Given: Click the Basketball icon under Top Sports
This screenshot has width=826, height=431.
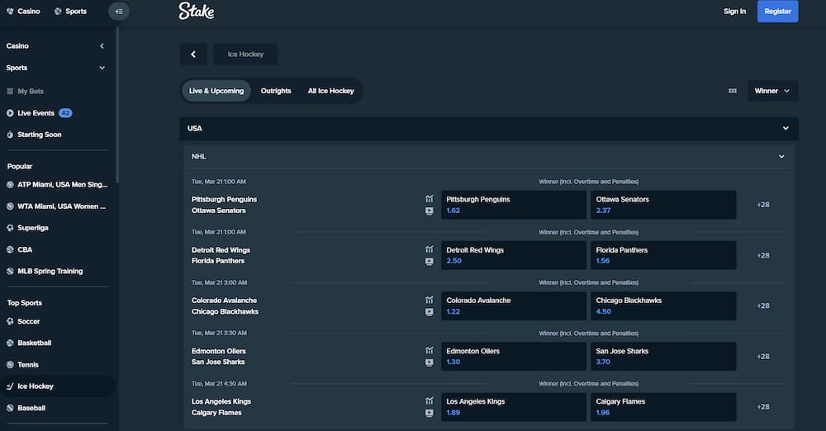Looking at the screenshot, I should pos(10,343).
